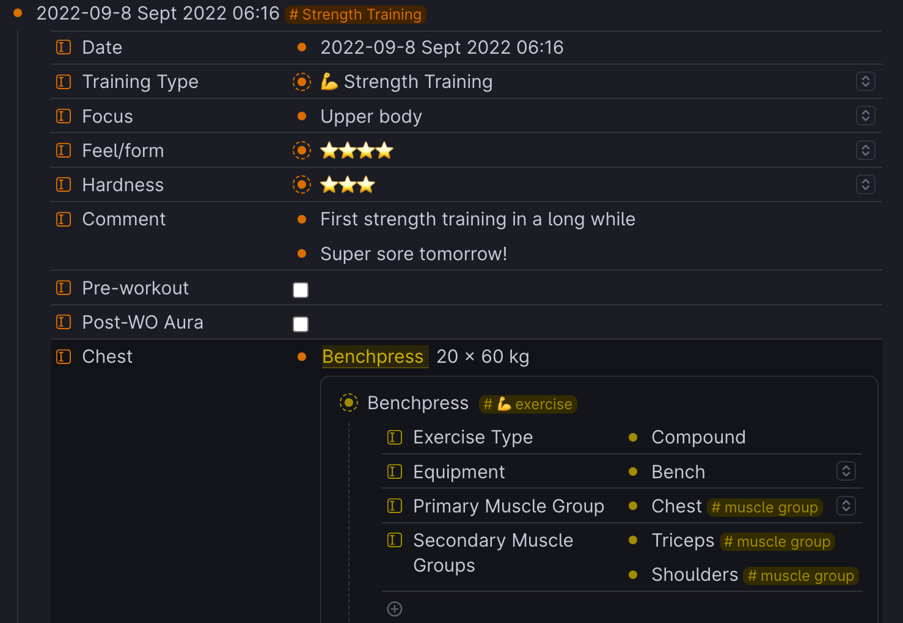Click the field icon next to Secondary Muscle Groups
This screenshot has width=903, height=623.
point(395,540)
